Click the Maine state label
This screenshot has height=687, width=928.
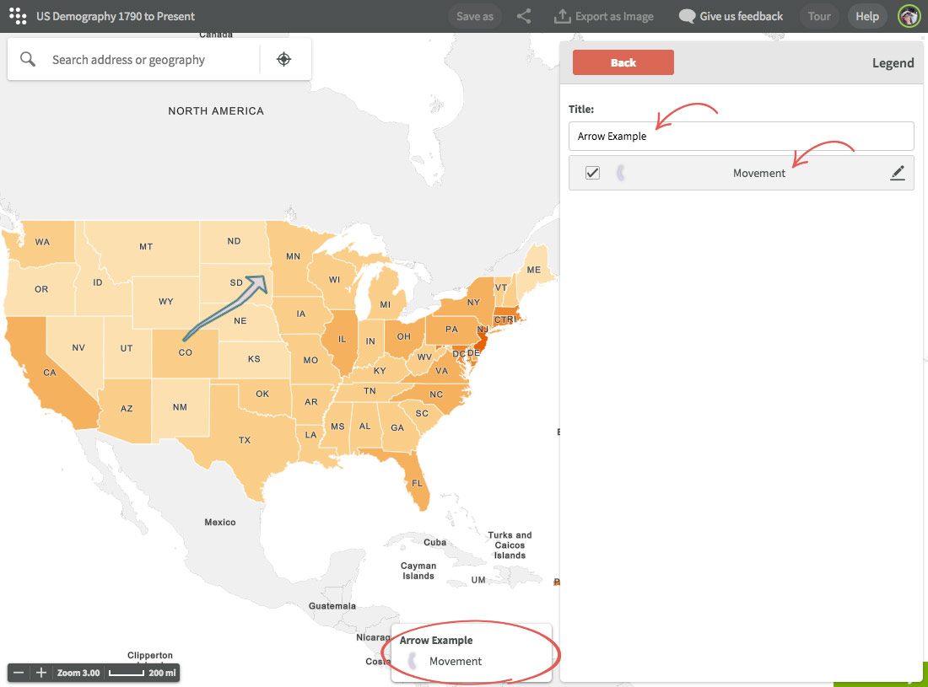pyautogui.click(x=534, y=270)
